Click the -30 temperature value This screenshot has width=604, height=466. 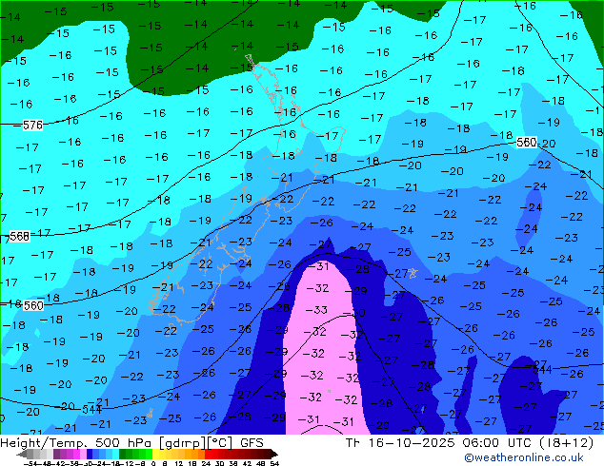pyautogui.click(x=353, y=313)
